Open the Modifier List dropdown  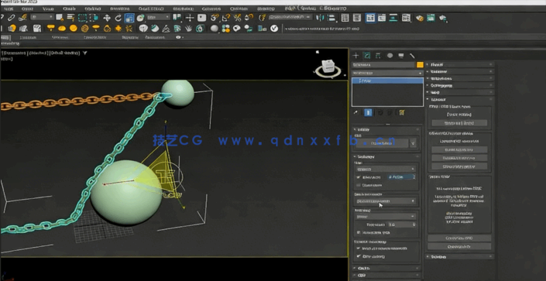point(387,73)
